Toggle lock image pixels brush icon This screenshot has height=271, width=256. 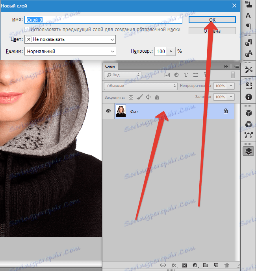coord(140,97)
